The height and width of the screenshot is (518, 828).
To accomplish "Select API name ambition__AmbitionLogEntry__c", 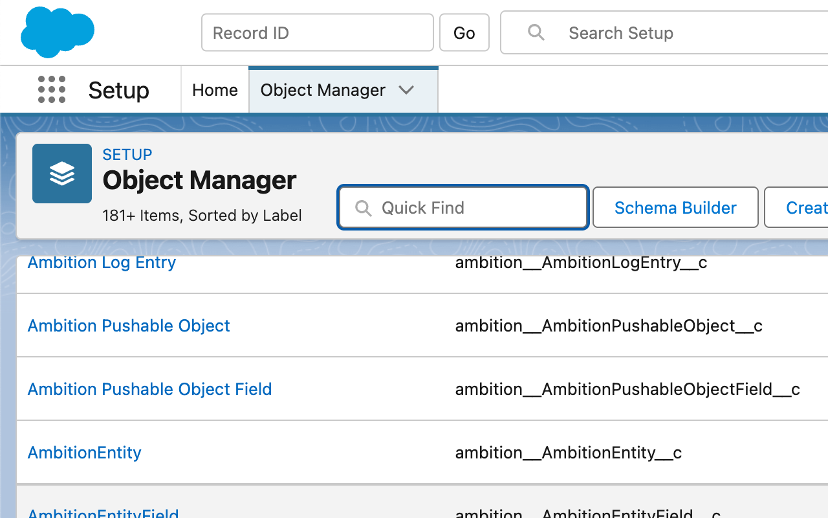I will click(x=581, y=262).
